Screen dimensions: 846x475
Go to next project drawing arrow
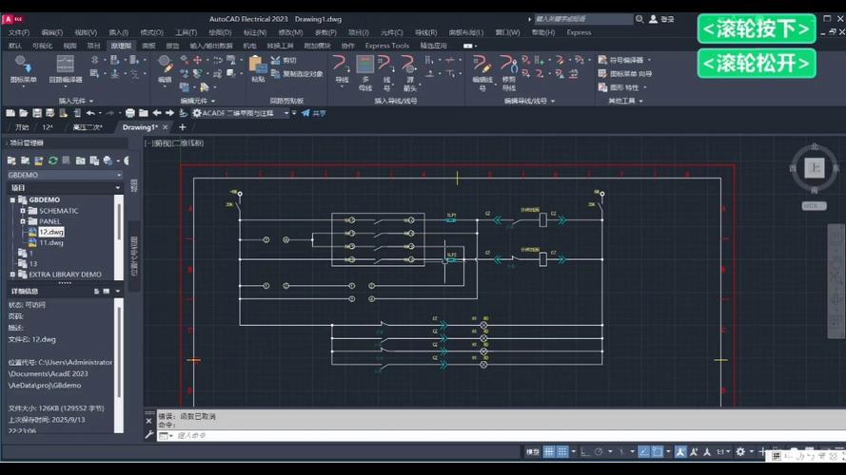(x=169, y=113)
